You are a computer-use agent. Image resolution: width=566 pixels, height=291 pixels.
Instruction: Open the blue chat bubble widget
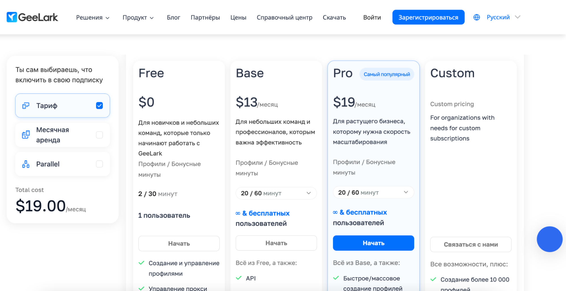point(549,239)
